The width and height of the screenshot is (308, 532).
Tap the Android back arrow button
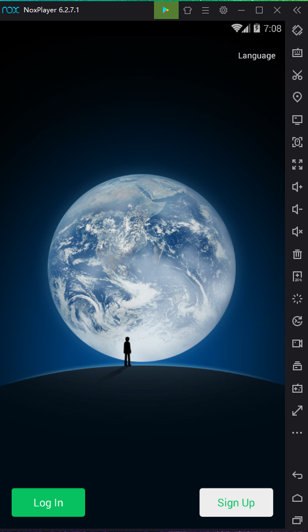297,475
